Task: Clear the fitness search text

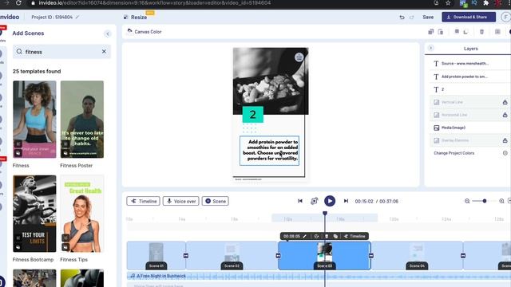Action: coord(104,51)
